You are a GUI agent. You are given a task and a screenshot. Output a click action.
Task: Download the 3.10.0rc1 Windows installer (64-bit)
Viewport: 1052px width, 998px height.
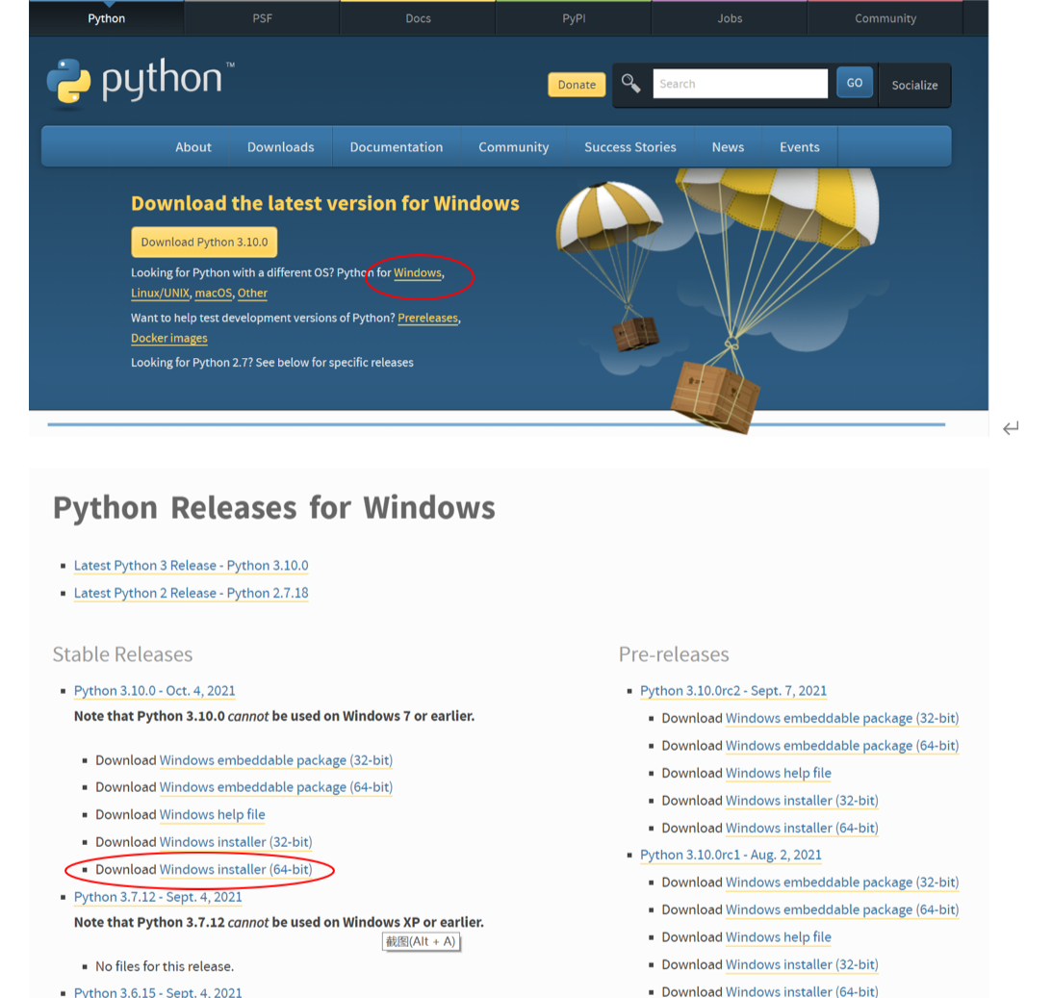click(x=802, y=991)
